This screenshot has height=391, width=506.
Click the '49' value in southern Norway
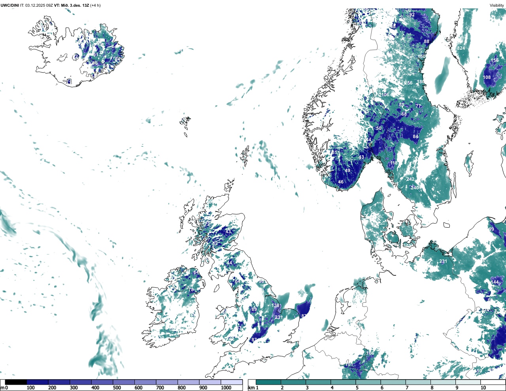click(x=347, y=170)
